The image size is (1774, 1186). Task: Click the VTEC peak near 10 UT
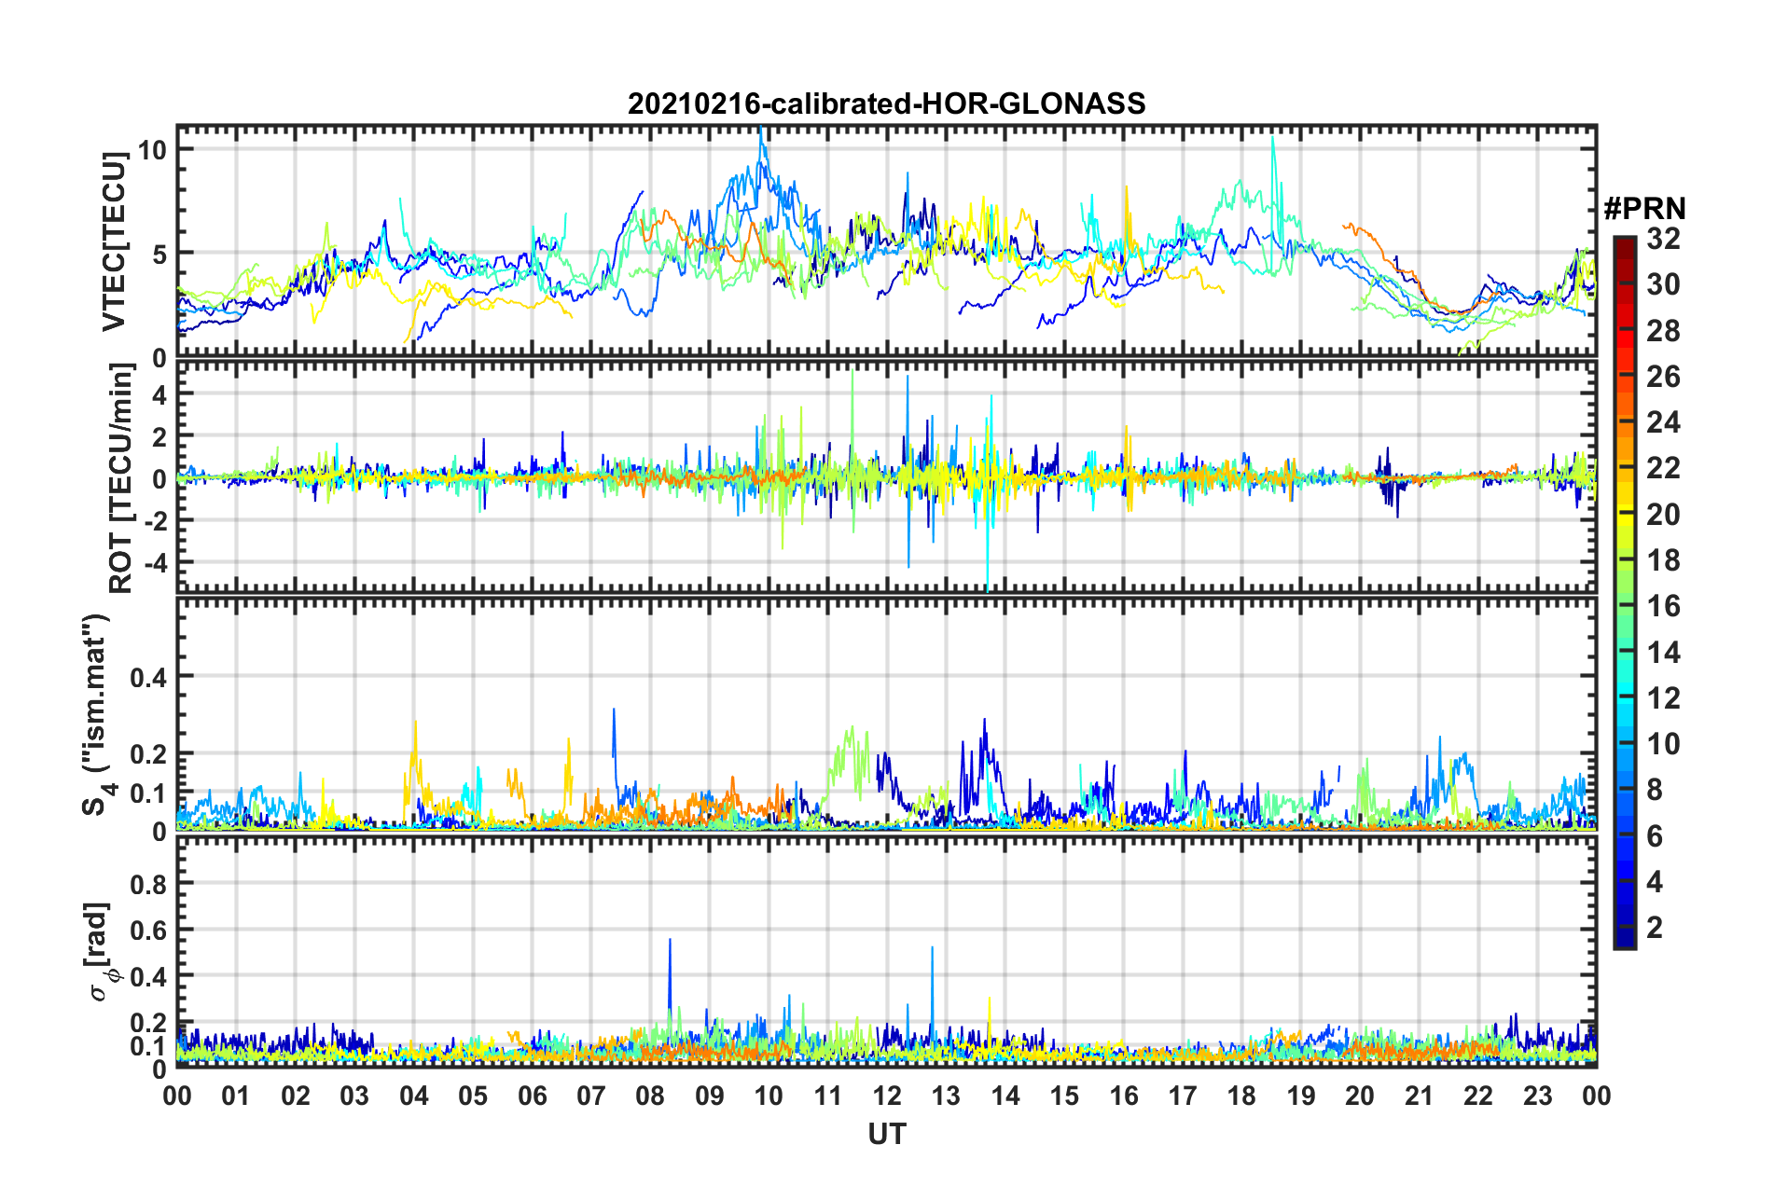pos(762,132)
